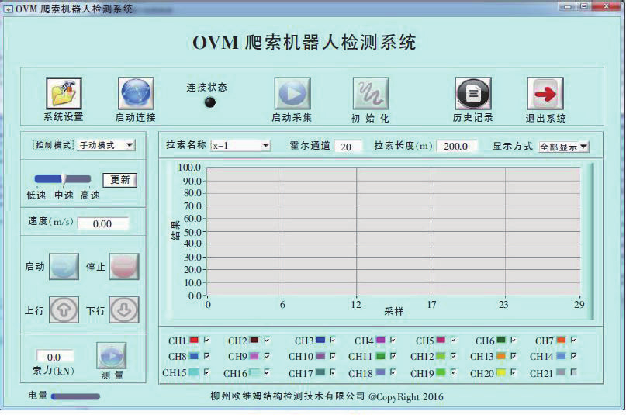
Task: Toggle the CH7 channel checkbox
Action: tap(573, 340)
